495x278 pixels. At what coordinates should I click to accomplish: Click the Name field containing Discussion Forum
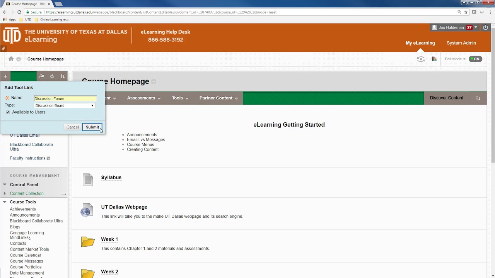click(65, 98)
